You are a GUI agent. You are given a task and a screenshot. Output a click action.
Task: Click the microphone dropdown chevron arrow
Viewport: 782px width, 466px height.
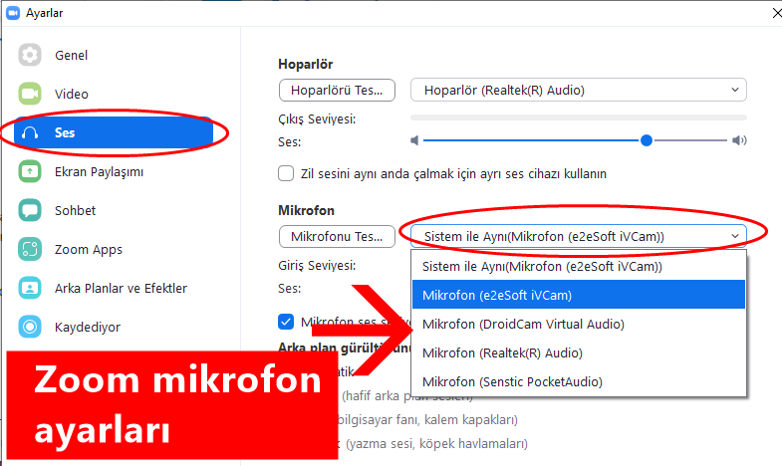tap(735, 236)
